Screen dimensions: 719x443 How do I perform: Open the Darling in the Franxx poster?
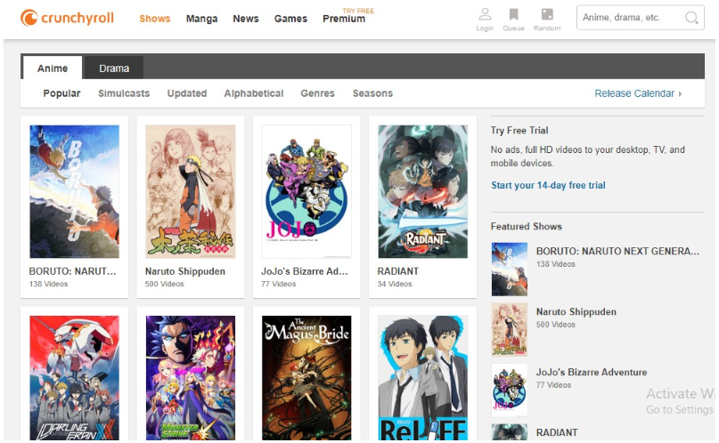(x=74, y=377)
